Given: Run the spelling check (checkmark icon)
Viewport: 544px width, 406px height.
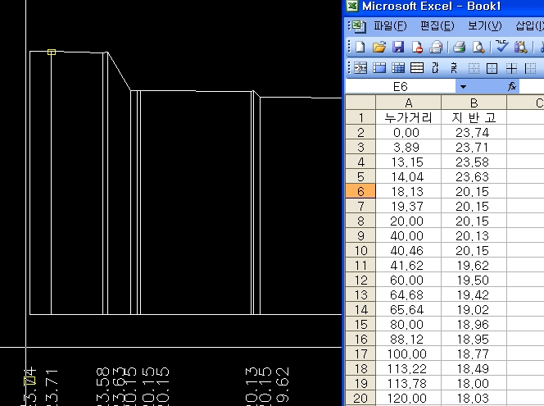Looking at the screenshot, I should tap(501, 46).
